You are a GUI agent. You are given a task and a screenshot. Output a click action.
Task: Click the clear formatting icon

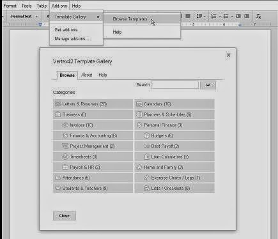click(x=258, y=16)
